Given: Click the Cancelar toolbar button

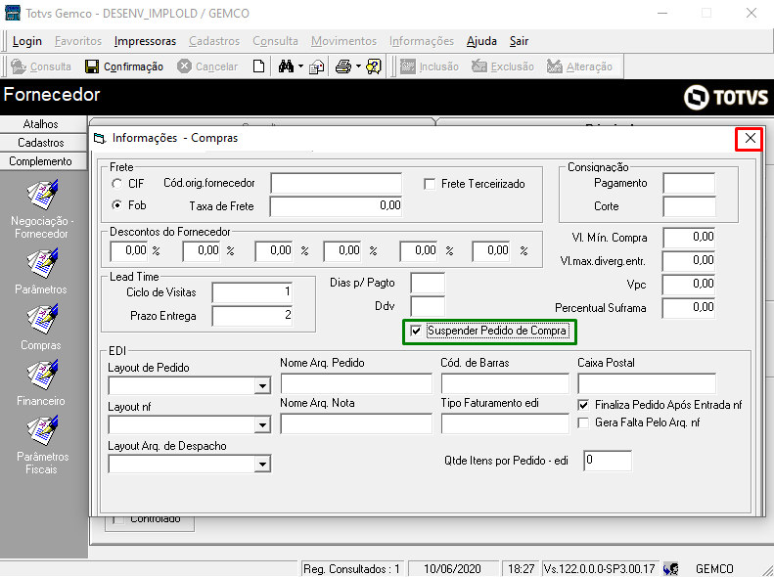Looking at the screenshot, I should point(207,67).
